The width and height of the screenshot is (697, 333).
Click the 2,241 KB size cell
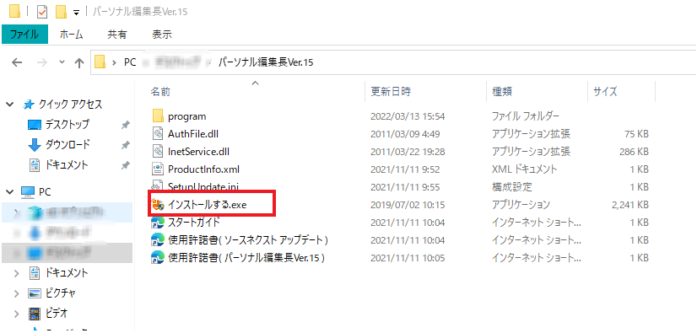click(629, 205)
